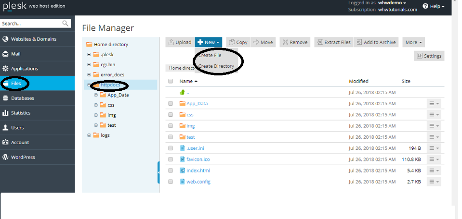
Task: Choose Create Directory from New menu
Action: pos(216,66)
